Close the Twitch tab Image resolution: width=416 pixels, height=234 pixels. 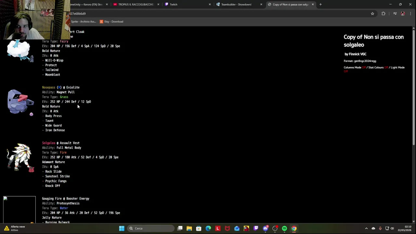[x=210, y=5]
